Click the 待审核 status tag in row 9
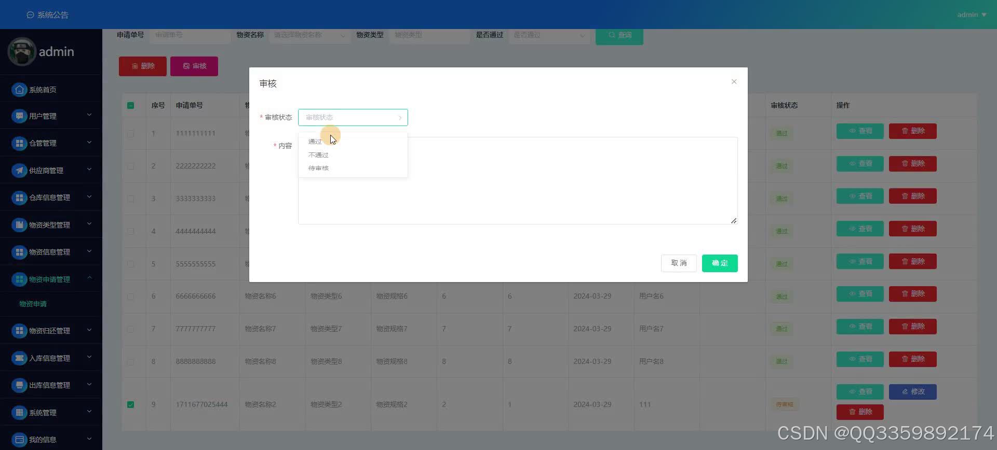This screenshot has height=450, width=997. pos(785,404)
